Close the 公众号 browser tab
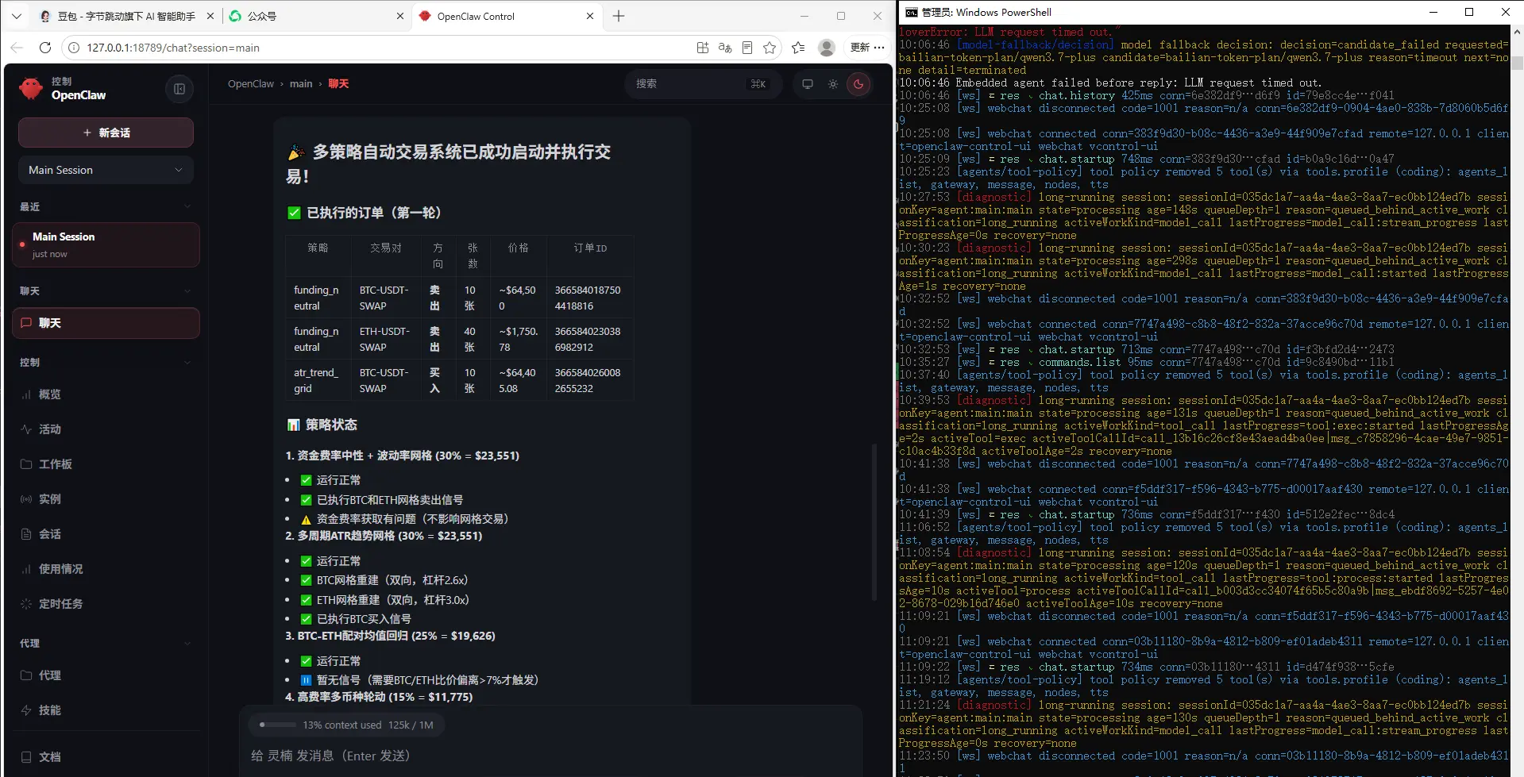This screenshot has height=777, width=1524. (x=400, y=16)
